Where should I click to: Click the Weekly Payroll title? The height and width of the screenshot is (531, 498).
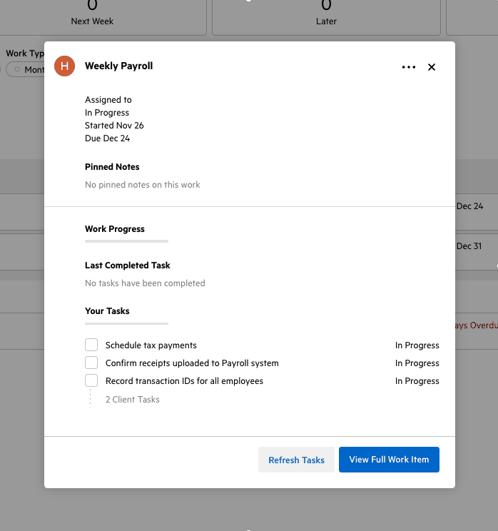118,66
